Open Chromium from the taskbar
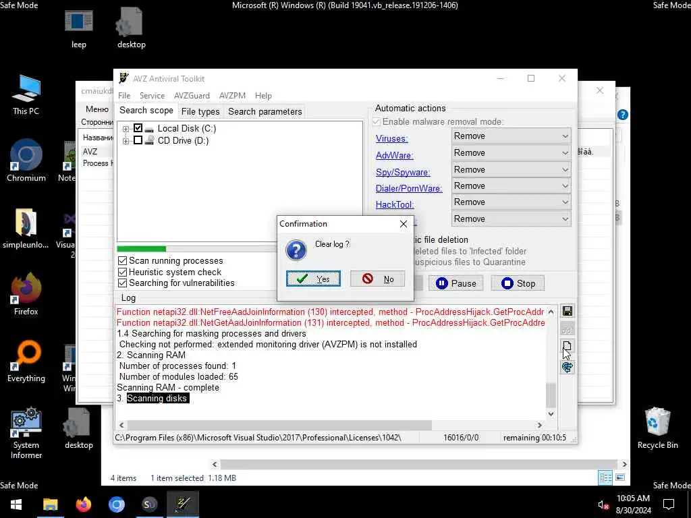The height and width of the screenshot is (518, 691). (116, 504)
